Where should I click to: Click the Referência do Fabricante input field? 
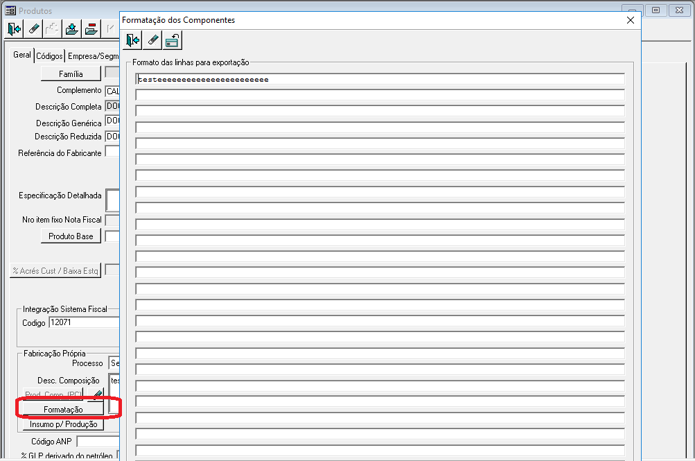point(112,151)
